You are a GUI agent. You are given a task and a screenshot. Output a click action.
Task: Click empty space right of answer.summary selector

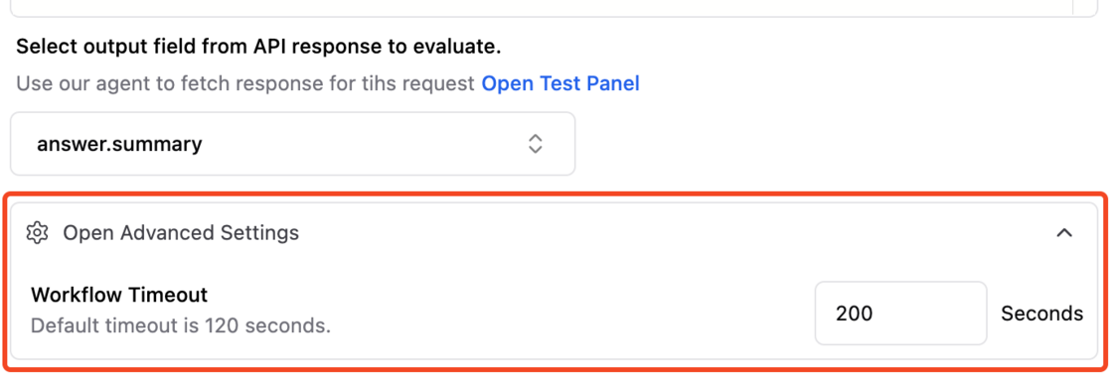click(838, 144)
